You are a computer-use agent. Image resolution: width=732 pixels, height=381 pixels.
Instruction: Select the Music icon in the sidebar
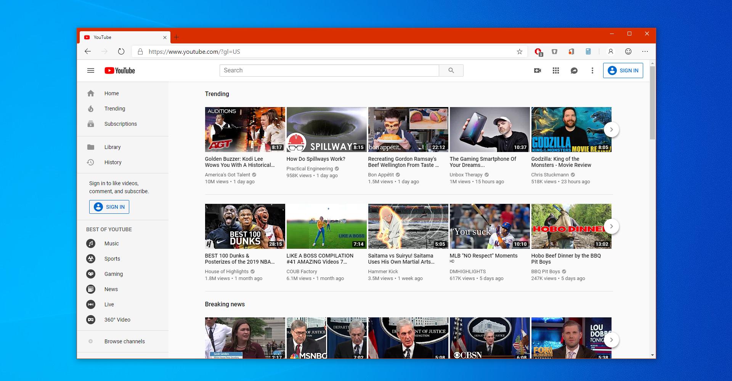[91, 243]
